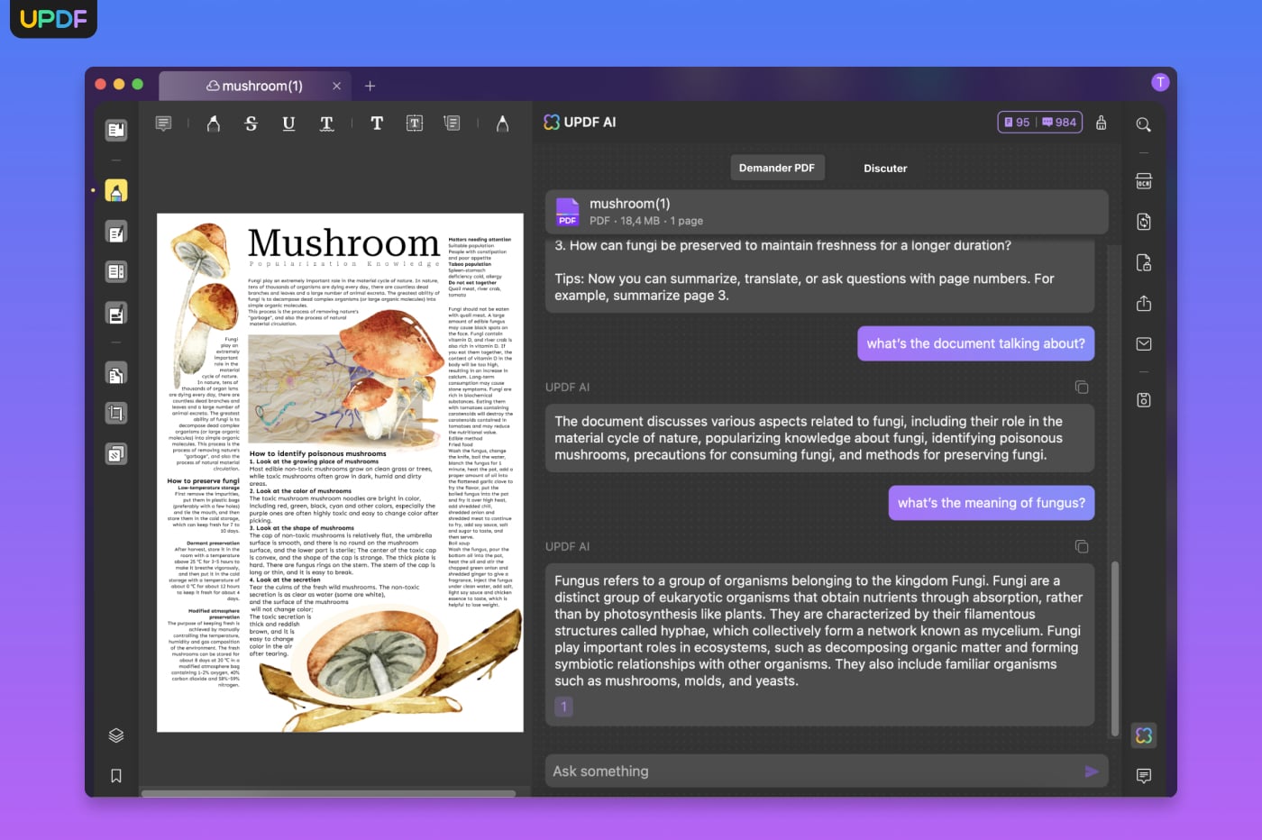The image size is (1262, 840).
Task: Select the Pencil drawing tool
Action: (502, 123)
